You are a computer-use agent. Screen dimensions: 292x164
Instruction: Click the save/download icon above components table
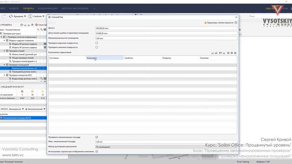coord(224,53)
